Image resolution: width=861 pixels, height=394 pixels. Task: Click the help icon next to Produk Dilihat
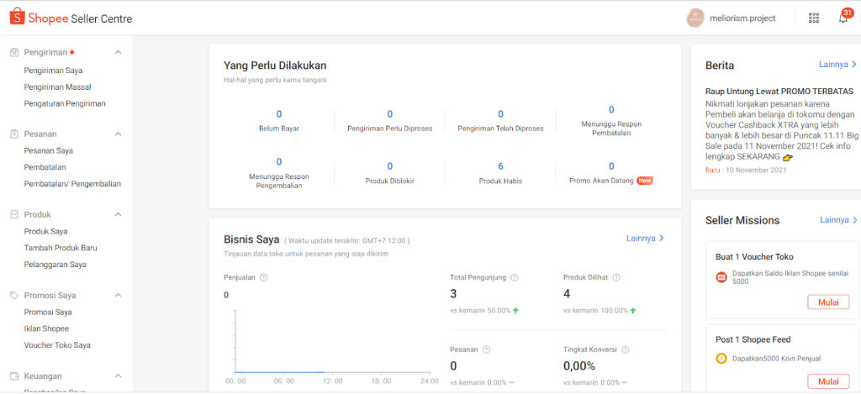[616, 277]
